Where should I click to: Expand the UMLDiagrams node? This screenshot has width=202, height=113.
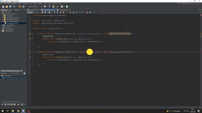(1, 31)
